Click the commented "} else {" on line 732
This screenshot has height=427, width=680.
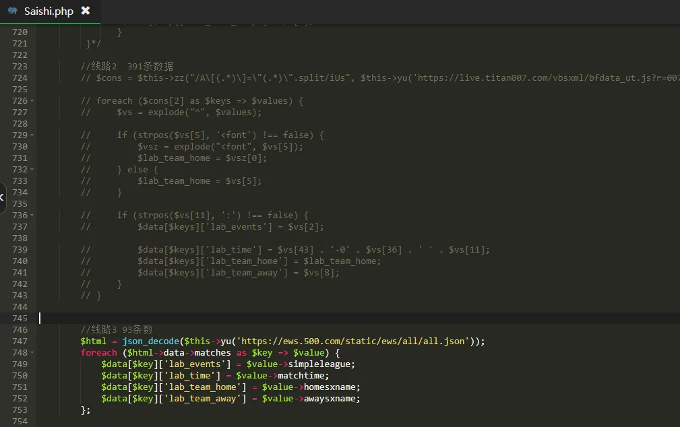tap(137, 170)
